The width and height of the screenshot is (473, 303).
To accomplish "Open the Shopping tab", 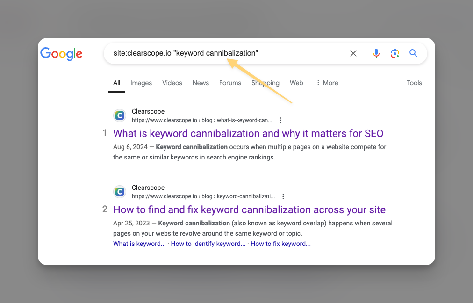I will tap(265, 83).
